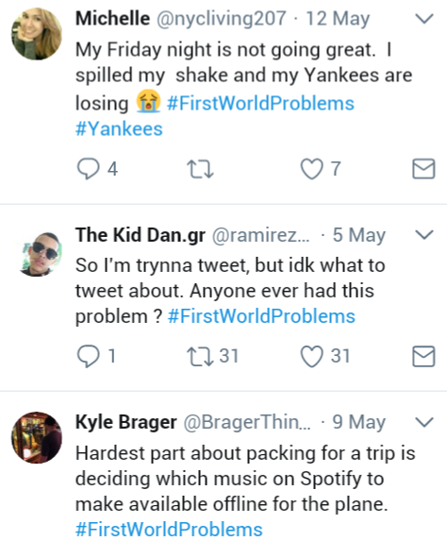447x558 pixels.
Task: Open #FirstWorldProblems in Kyle Brager's tweet
Action: (169, 529)
